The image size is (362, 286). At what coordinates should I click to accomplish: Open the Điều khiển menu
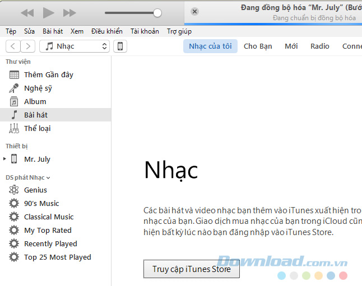106,31
